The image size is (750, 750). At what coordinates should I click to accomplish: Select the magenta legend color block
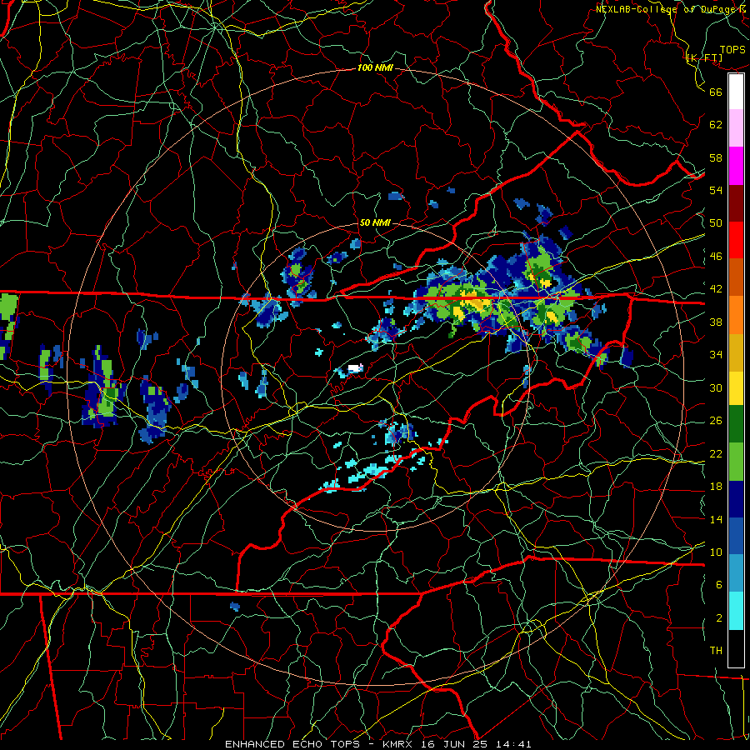point(736,166)
